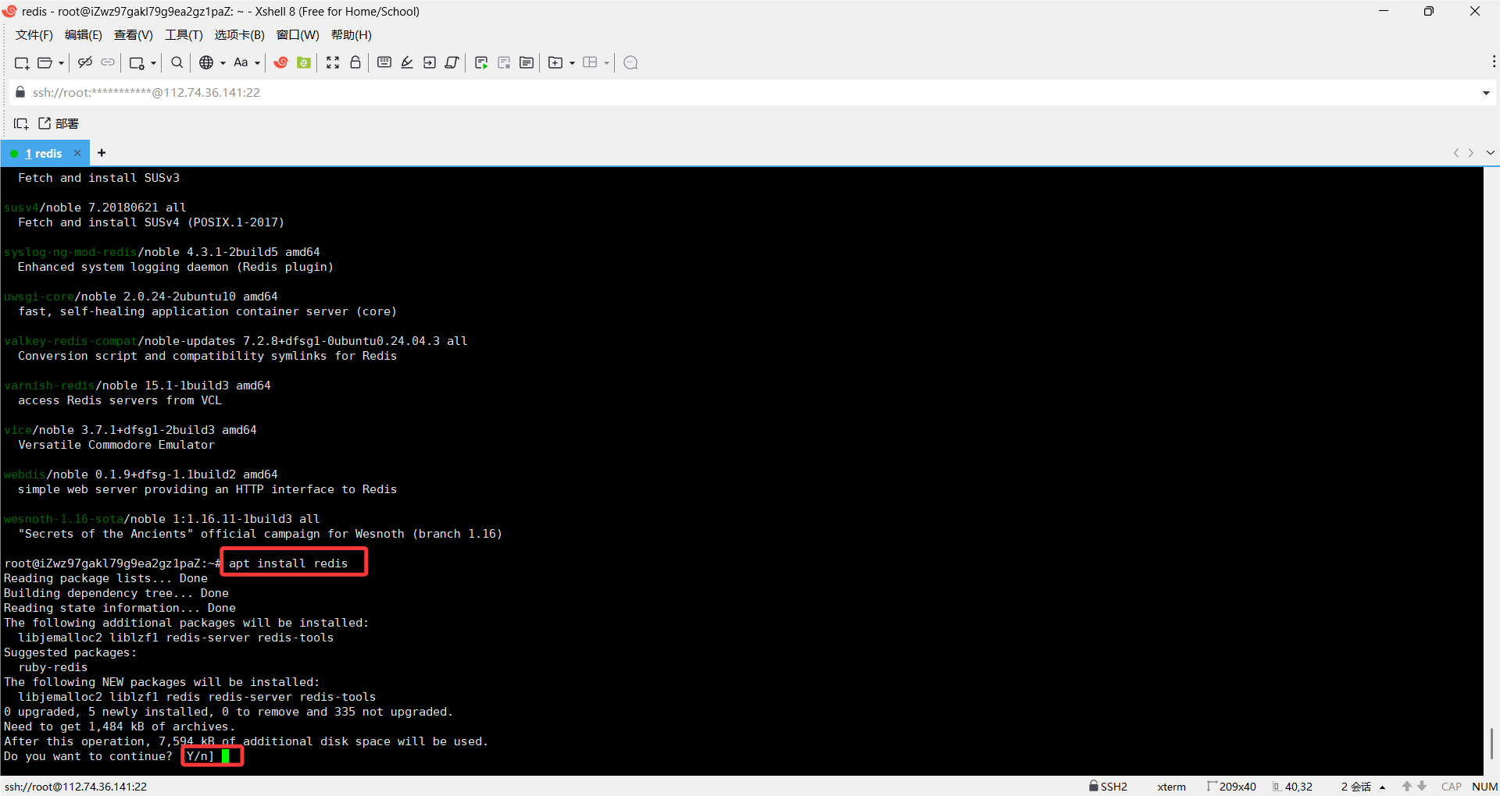The width and height of the screenshot is (1500, 796).
Task: Expand the Aa font dropdown arrow
Action: [x=257, y=63]
